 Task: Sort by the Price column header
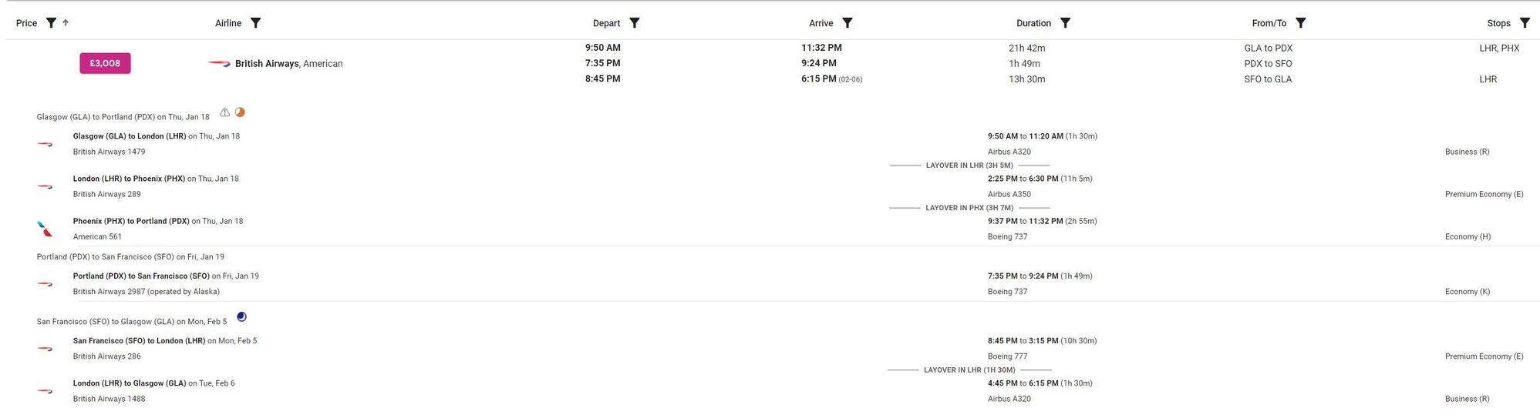pyautogui.click(x=26, y=23)
